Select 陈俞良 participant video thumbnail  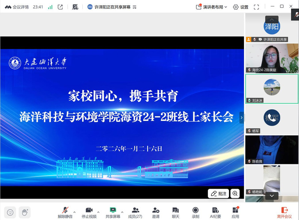tap(272, 150)
